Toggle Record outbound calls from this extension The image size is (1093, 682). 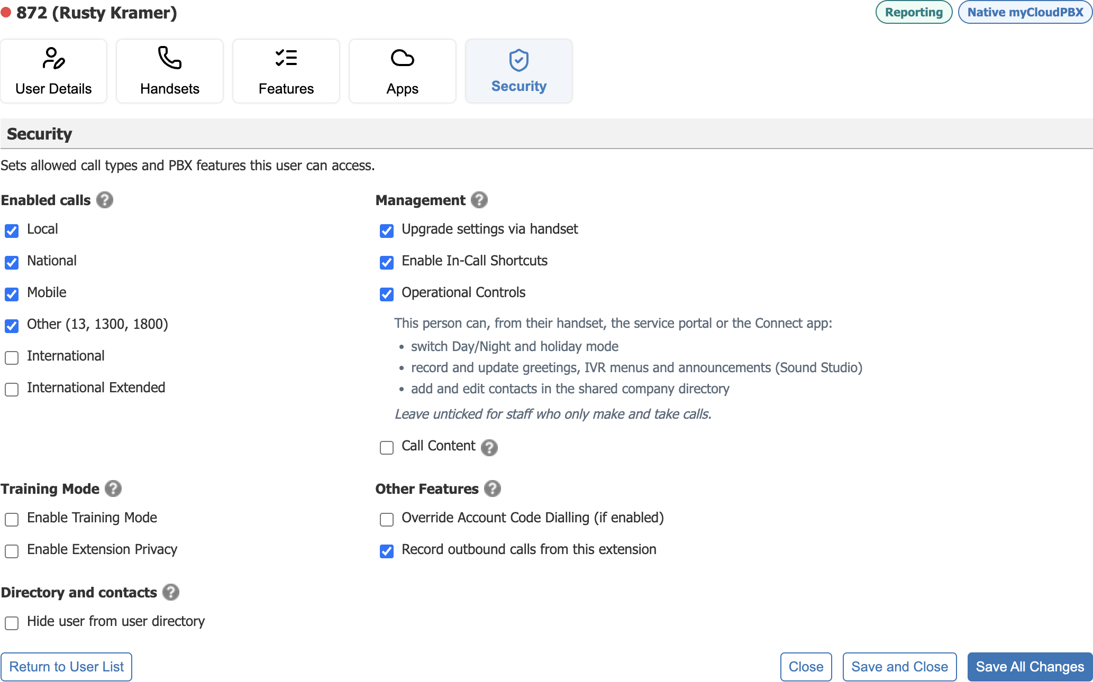(387, 551)
